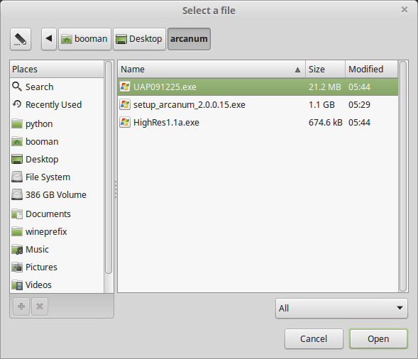Click the add bookmark plus button
Screen dimensions: 418x359
pyautogui.click(x=21, y=306)
